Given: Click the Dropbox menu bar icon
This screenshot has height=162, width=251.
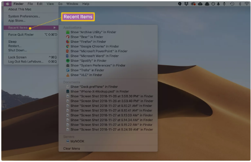Looking at the screenshot, I should coord(186,3).
